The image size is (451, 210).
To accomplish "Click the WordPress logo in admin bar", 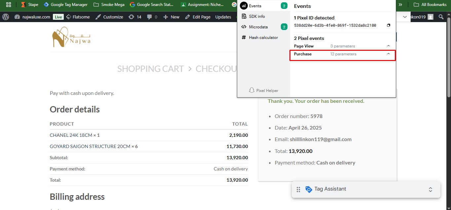I will [6, 17].
